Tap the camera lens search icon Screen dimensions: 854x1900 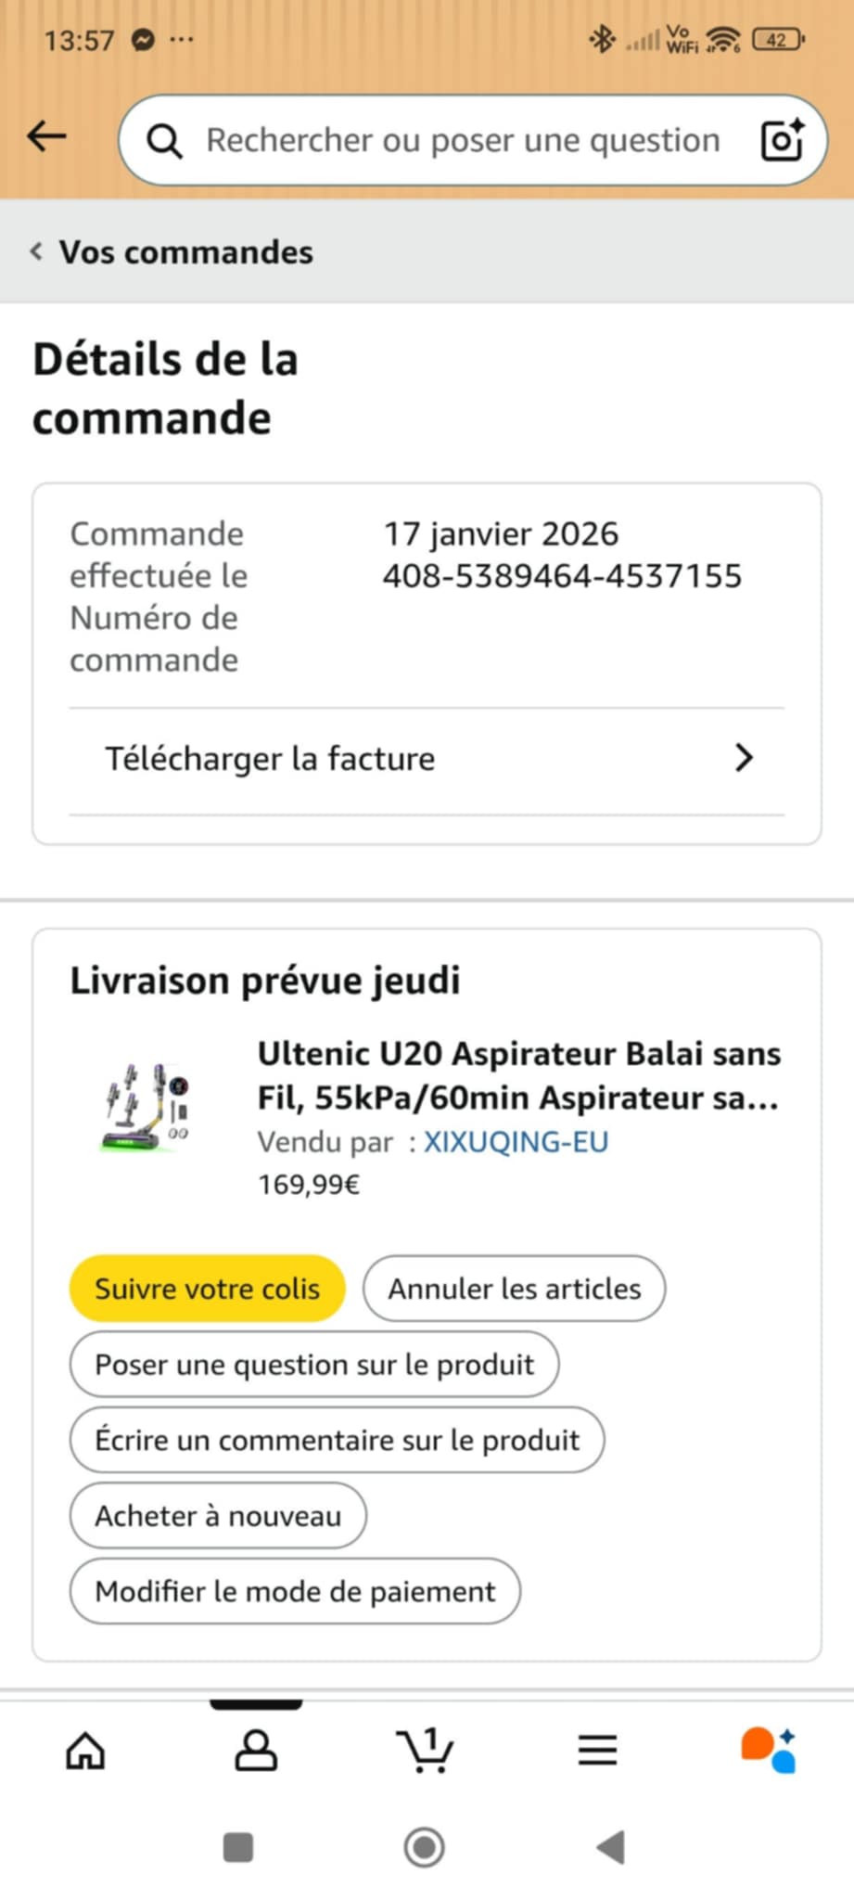coord(782,140)
